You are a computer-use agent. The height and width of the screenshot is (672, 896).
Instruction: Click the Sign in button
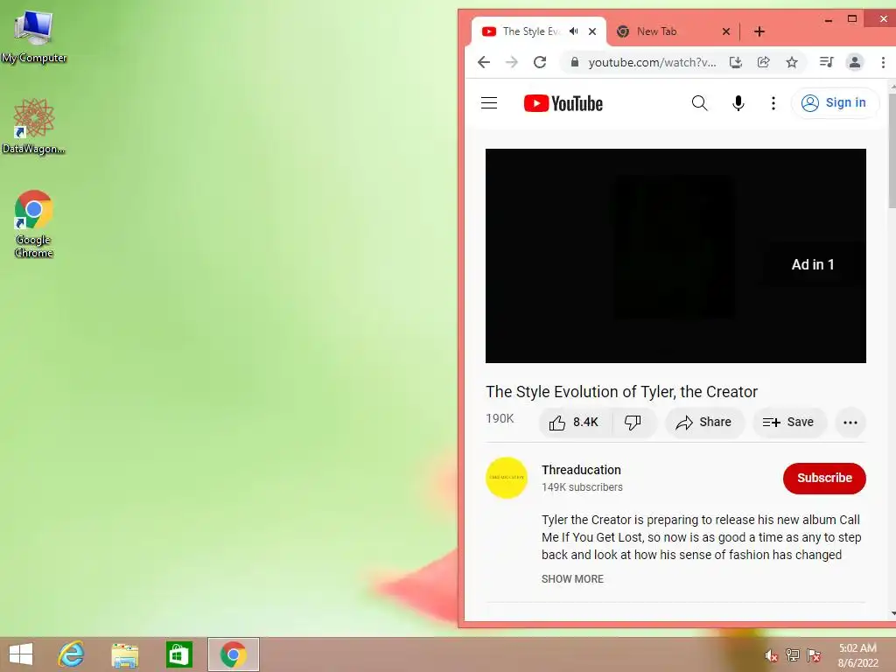tap(834, 103)
